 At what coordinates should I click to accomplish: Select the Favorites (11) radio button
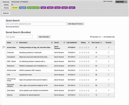91,37
